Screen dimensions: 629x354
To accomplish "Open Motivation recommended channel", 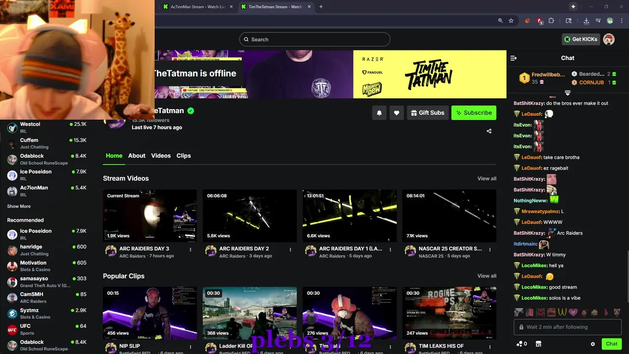I will [x=47, y=266].
